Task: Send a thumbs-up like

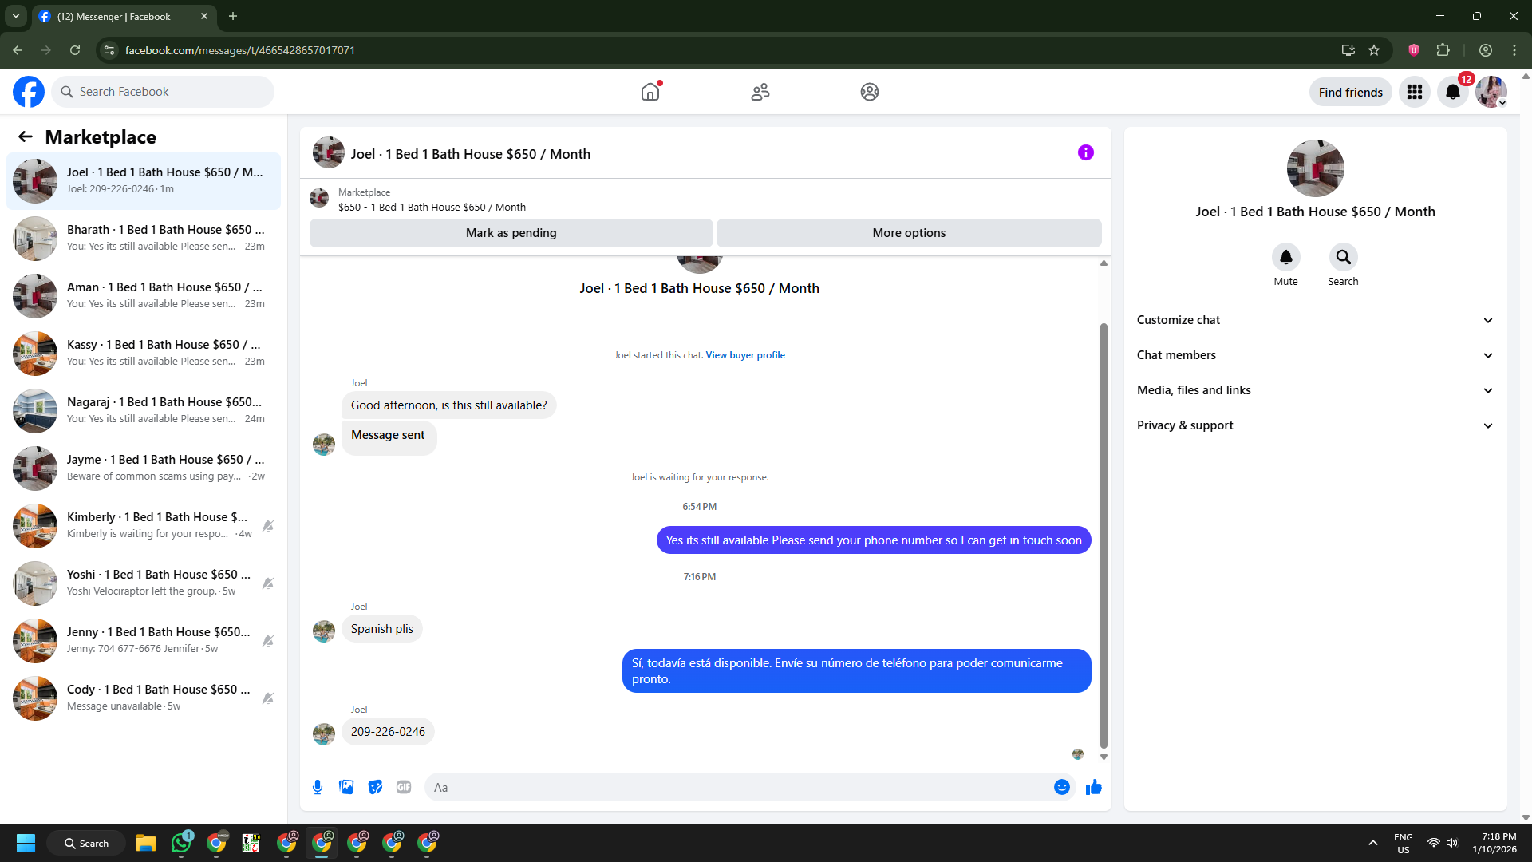Action: [1093, 787]
